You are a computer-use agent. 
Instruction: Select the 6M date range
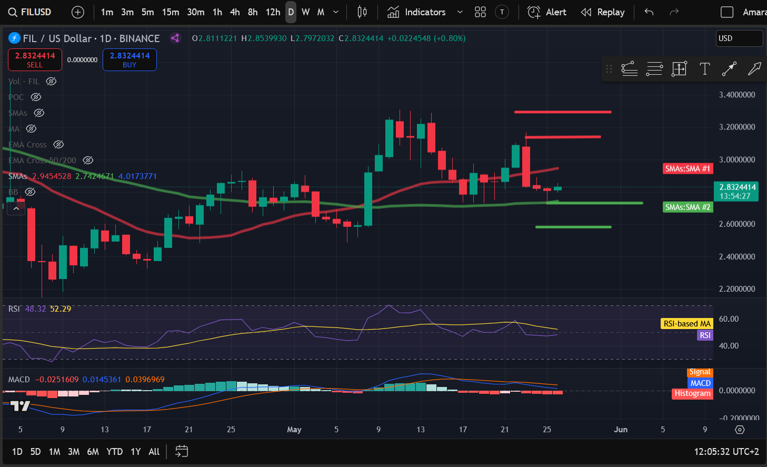pos(93,451)
